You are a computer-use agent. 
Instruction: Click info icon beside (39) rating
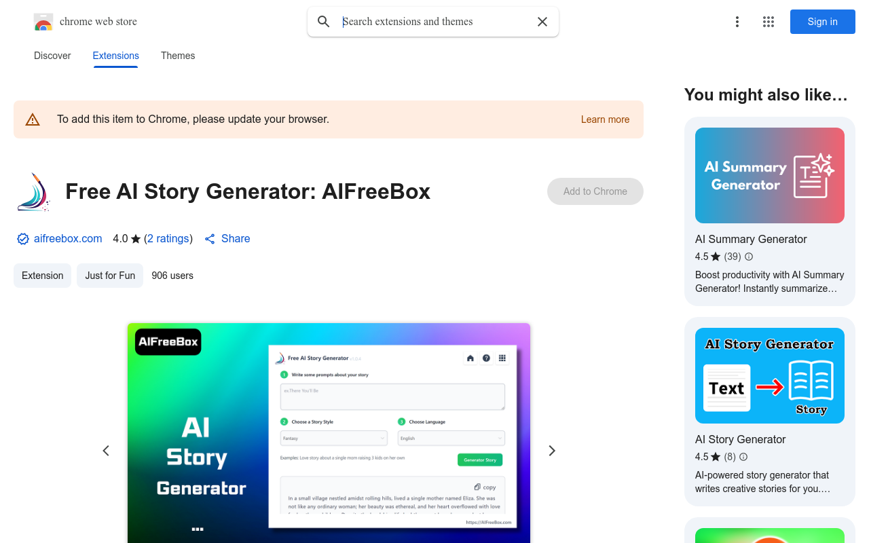pyautogui.click(x=749, y=257)
